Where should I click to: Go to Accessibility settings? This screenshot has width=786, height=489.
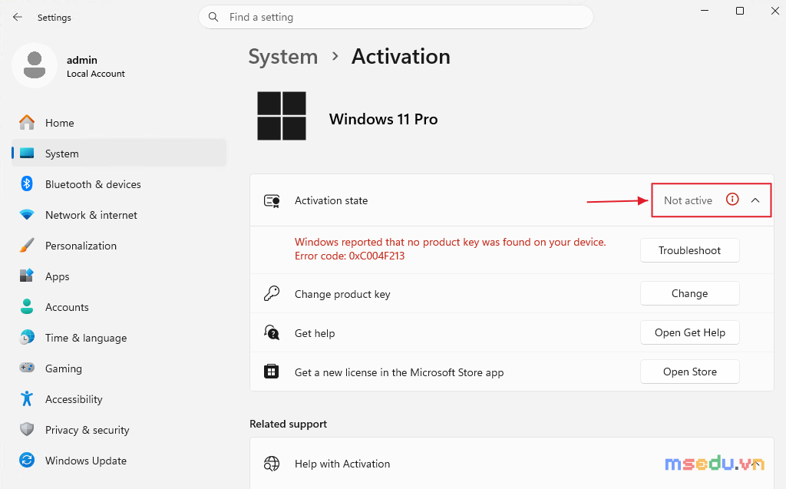tap(119, 398)
